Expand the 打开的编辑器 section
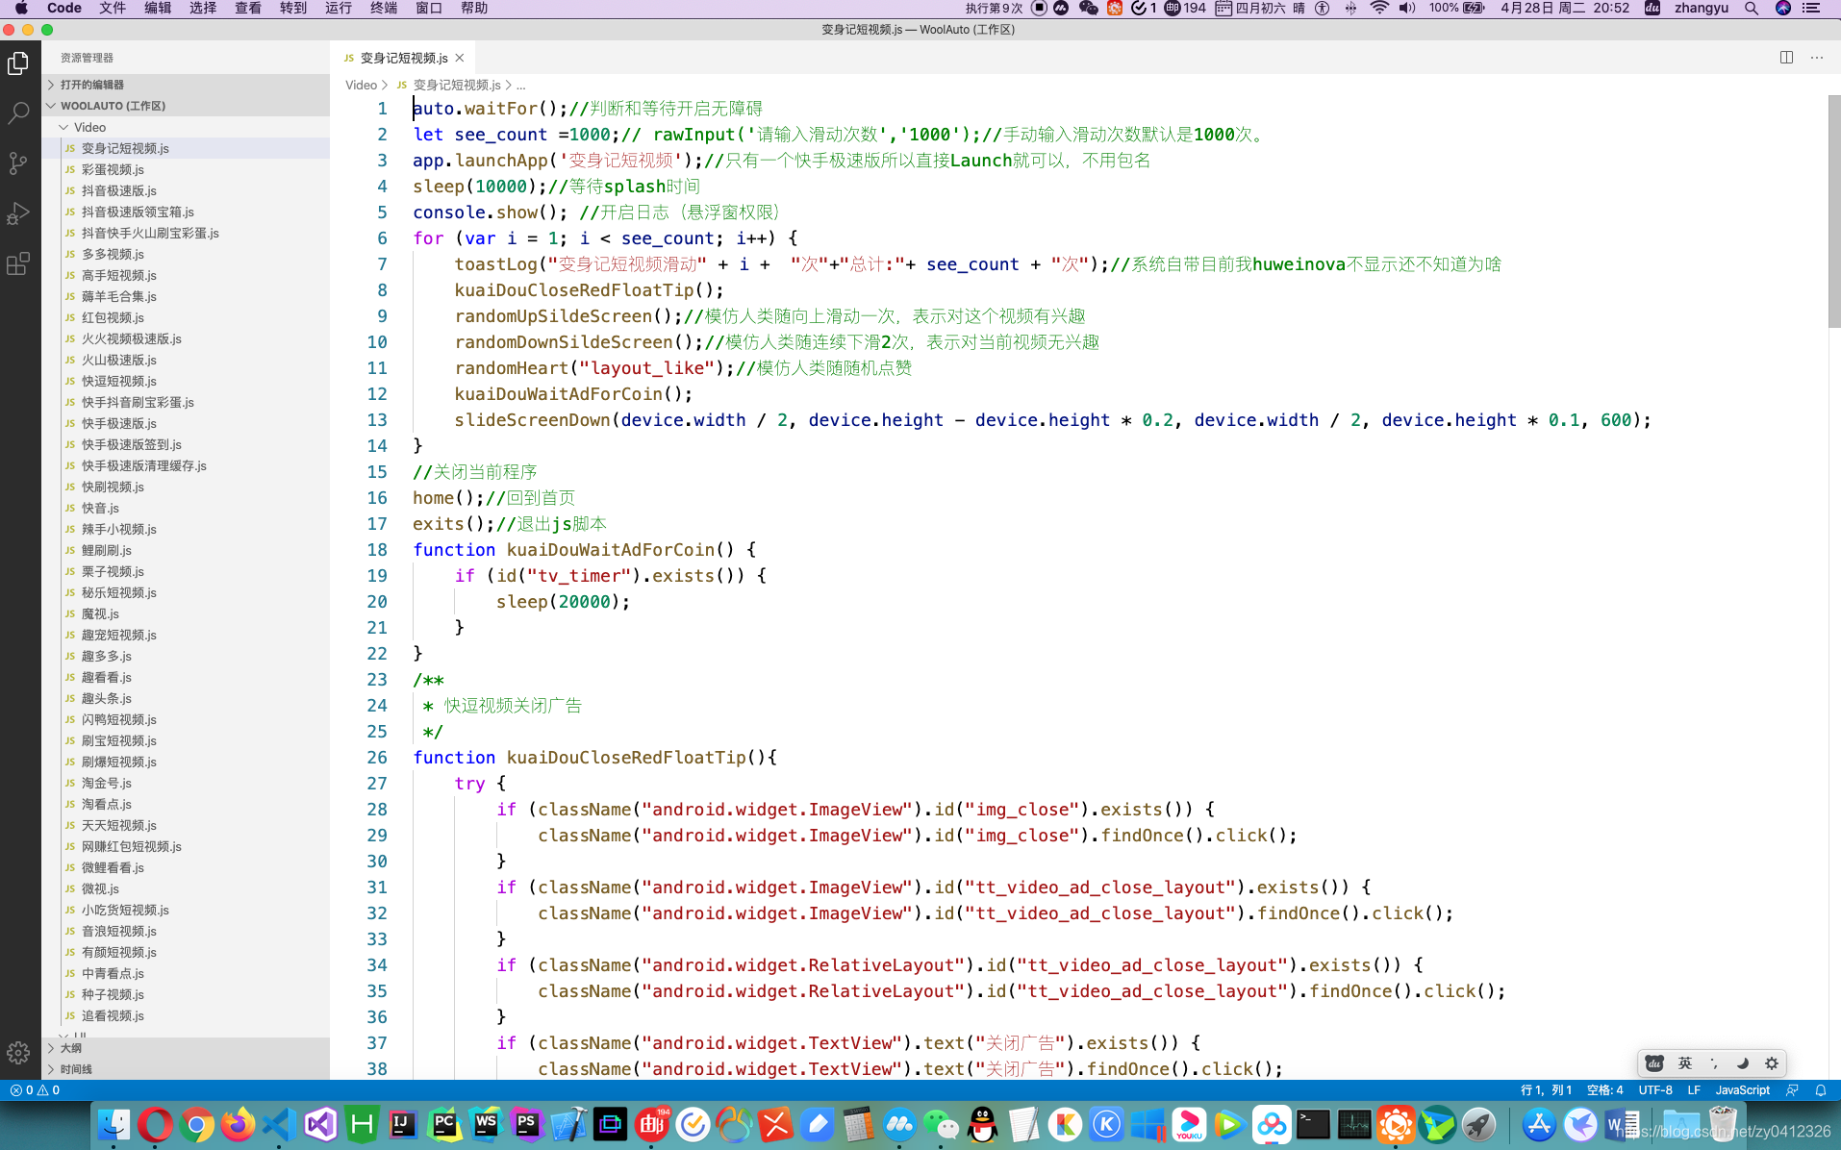Viewport: 1841px width, 1150px height. click(x=186, y=85)
